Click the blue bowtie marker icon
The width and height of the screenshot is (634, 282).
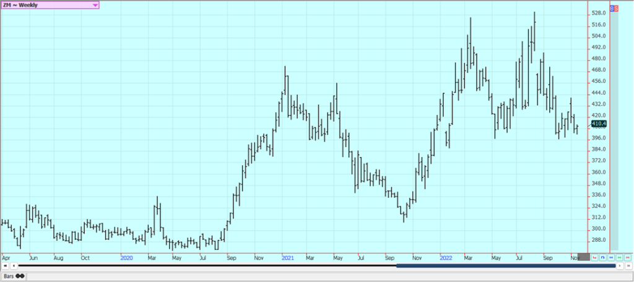pyautogui.click(x=611, y=257)
